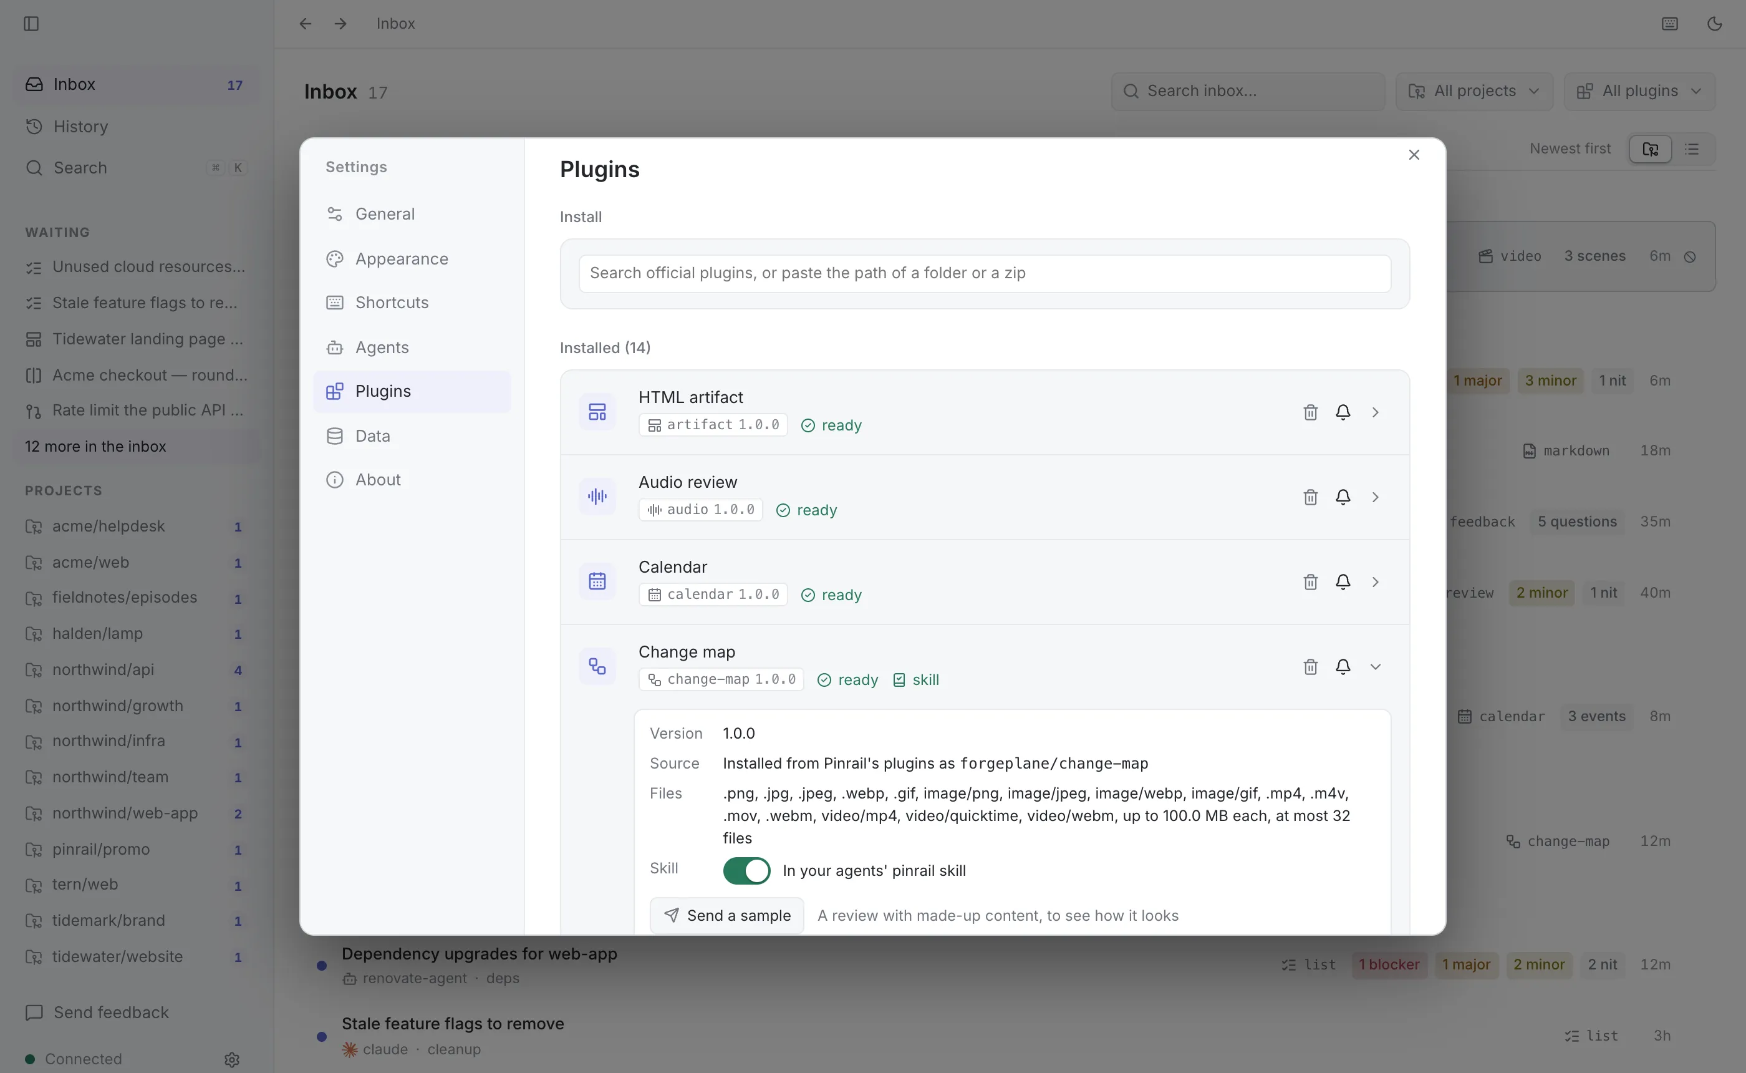Collapse the Change map plugin details

click(1375, 666)
